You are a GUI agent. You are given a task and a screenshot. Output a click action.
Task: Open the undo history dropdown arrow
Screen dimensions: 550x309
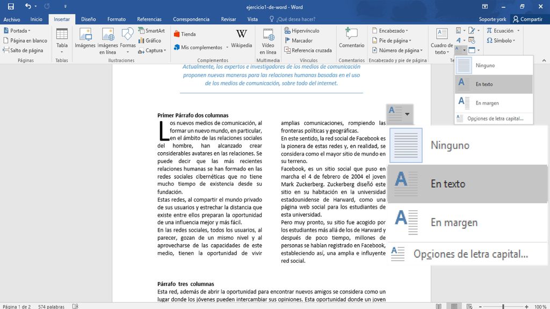pyautogui.click(x=35, y=6)
